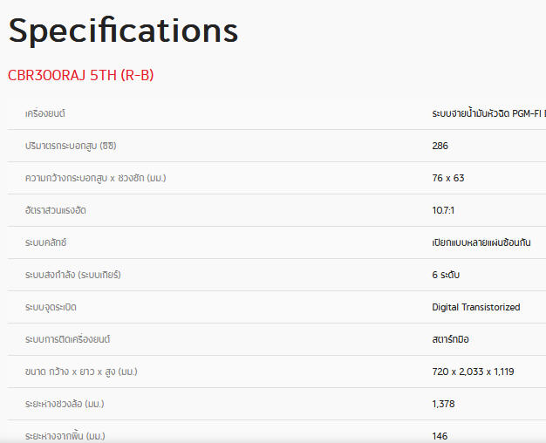Image resolution: width=546 pixels, height=443 pixels.
Task: Click the ระบบคลัทช์ row label
Action: [x=45, y=242]
